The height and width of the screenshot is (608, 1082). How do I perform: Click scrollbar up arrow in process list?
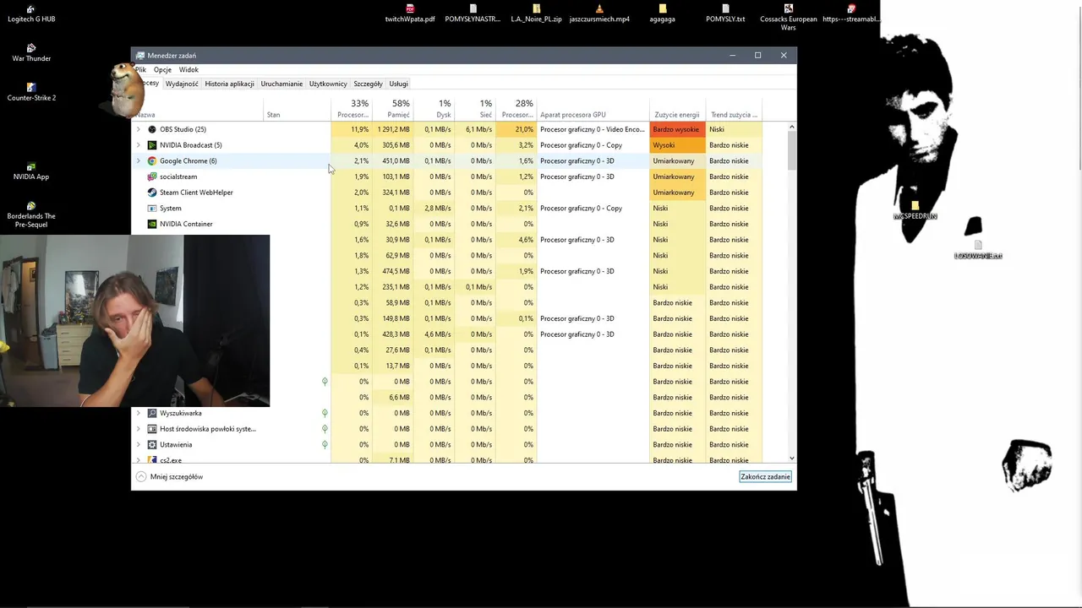tap(791, 127)
